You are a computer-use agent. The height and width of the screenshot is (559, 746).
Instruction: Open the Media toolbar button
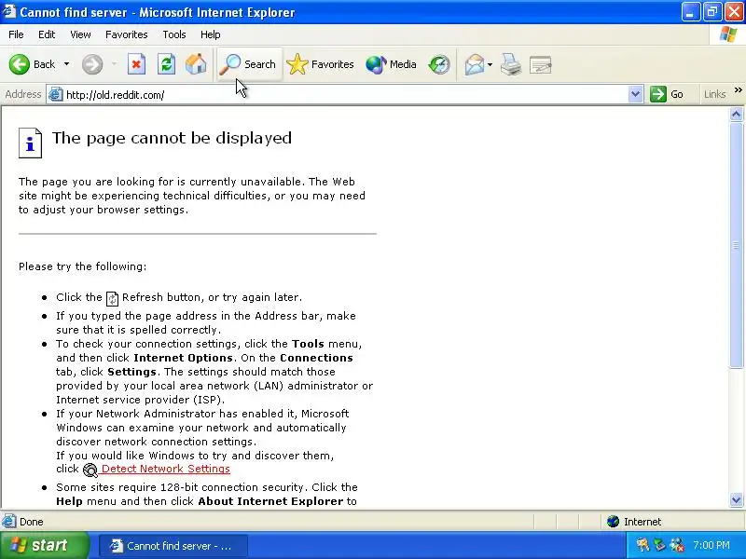pyautogui.click(x=391, y=64)
